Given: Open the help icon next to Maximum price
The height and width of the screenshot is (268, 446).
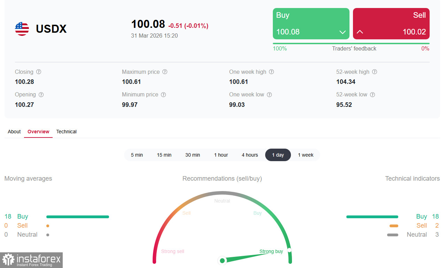Looking at the screenshot, I should (x=165, y=72).
